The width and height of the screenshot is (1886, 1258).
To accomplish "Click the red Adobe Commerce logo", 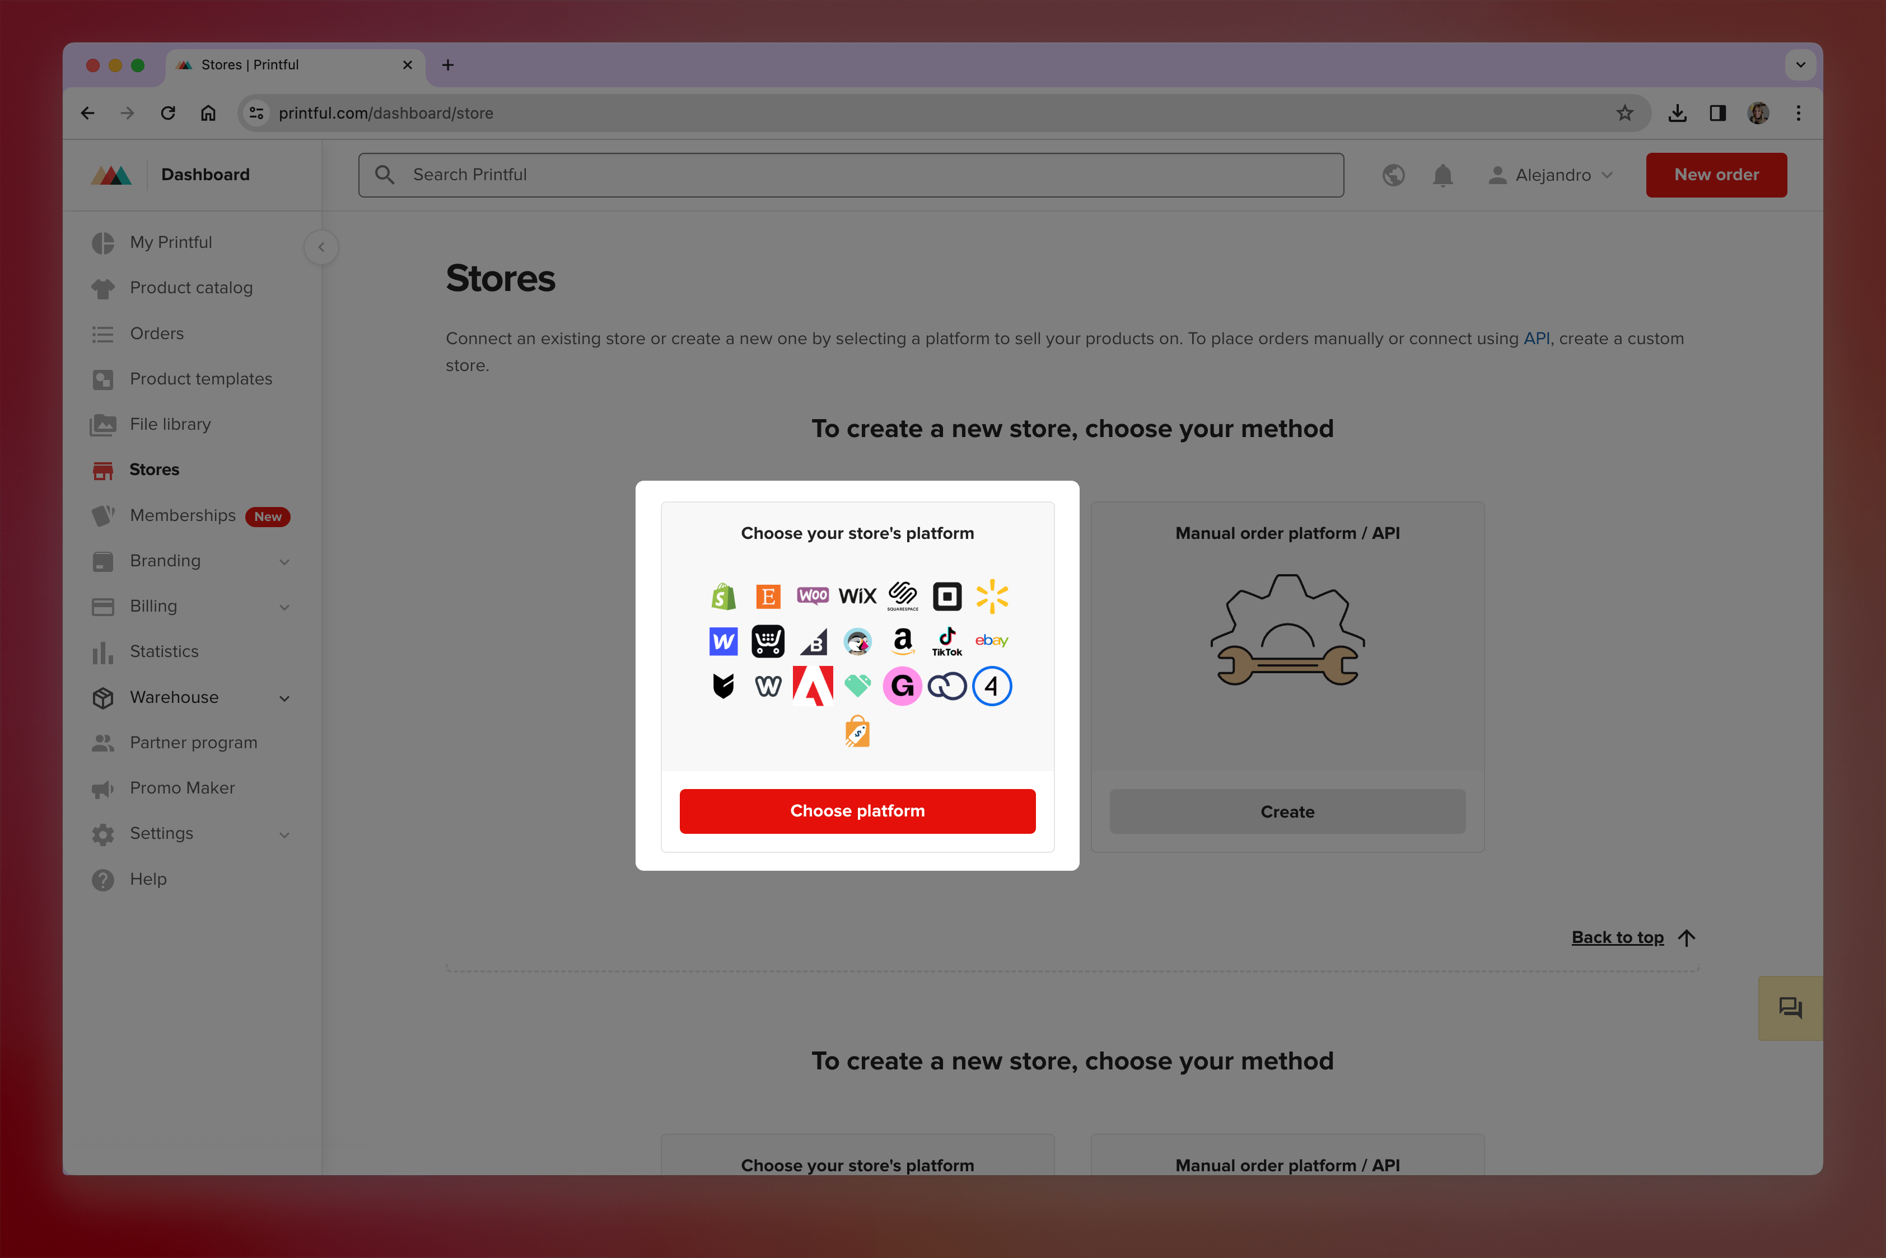I will click(813, 686).
